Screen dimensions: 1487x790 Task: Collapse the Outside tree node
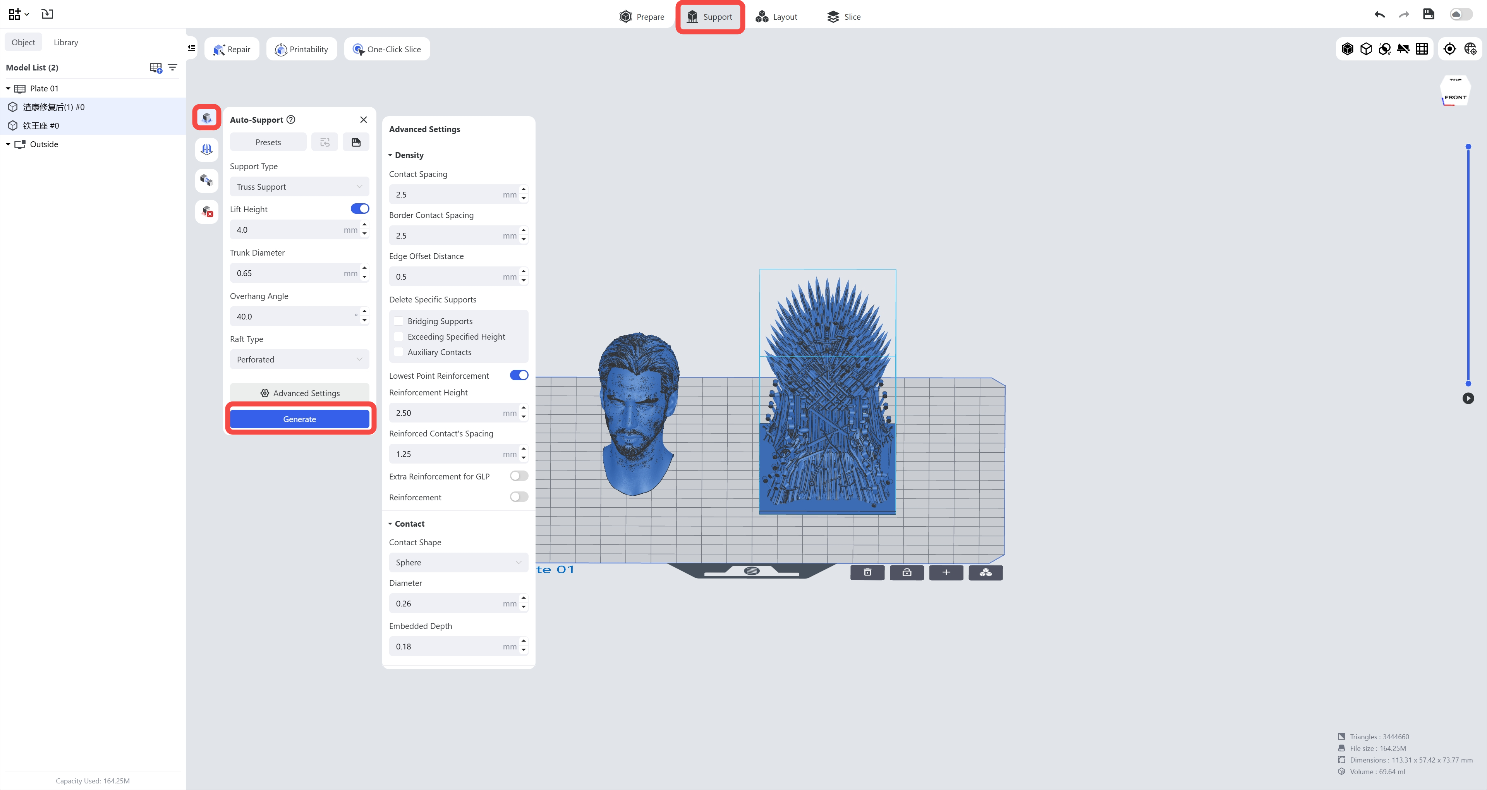[x=8, y=144]
